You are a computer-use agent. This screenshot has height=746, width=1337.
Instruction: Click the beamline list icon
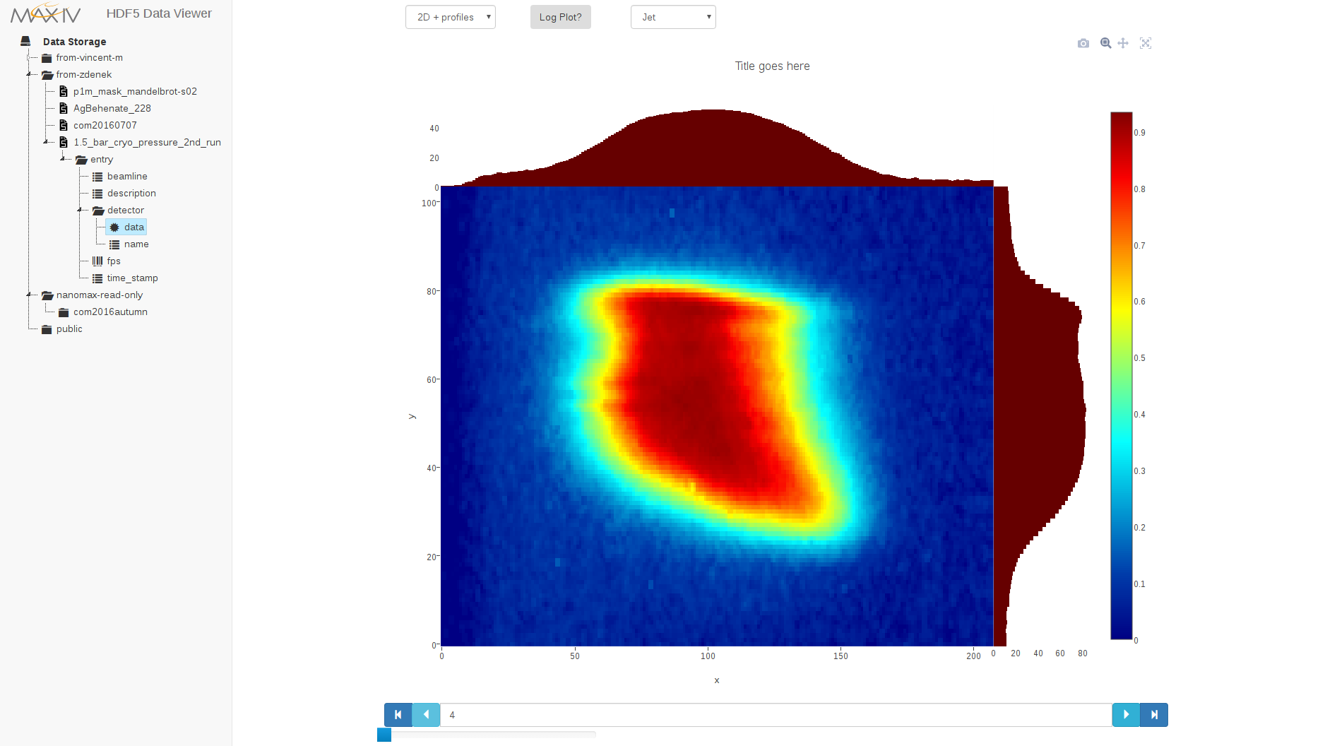pos(97,177)
